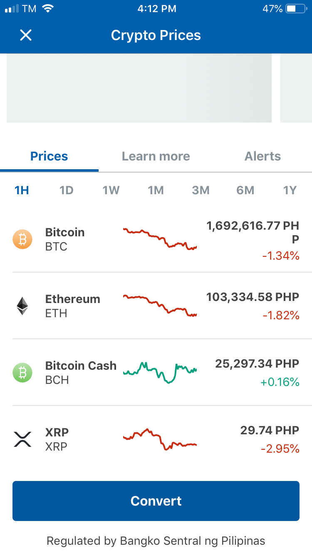
Task: Select the 1D time range
Action: pyautogui.click(x=67, y=190)
